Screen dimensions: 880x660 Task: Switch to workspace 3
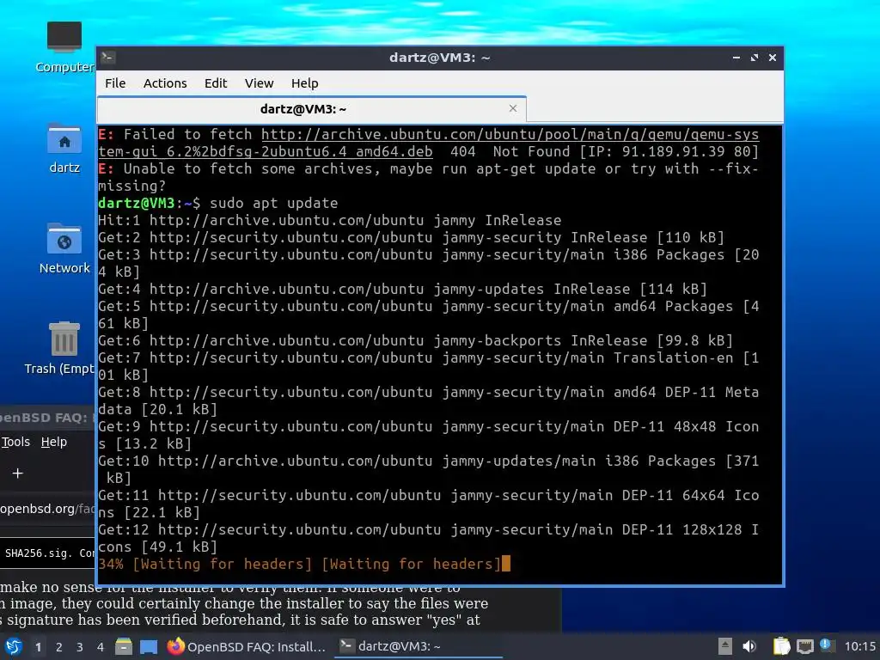[80, 647]
